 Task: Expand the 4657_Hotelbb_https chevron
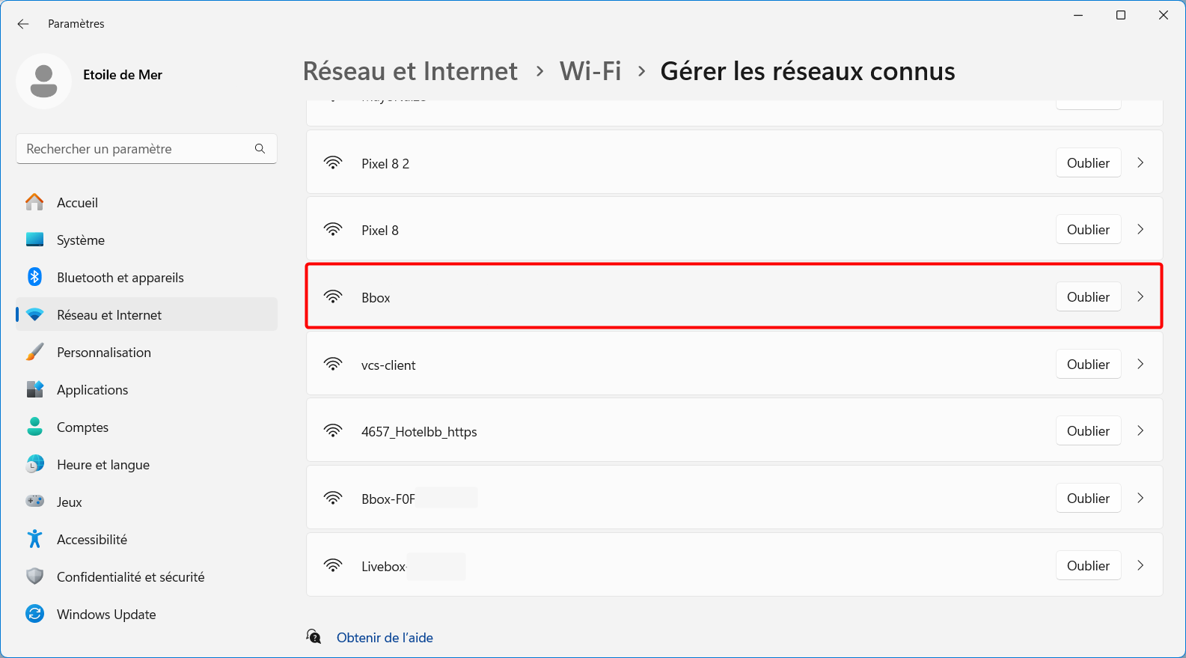click(1140, 430)
